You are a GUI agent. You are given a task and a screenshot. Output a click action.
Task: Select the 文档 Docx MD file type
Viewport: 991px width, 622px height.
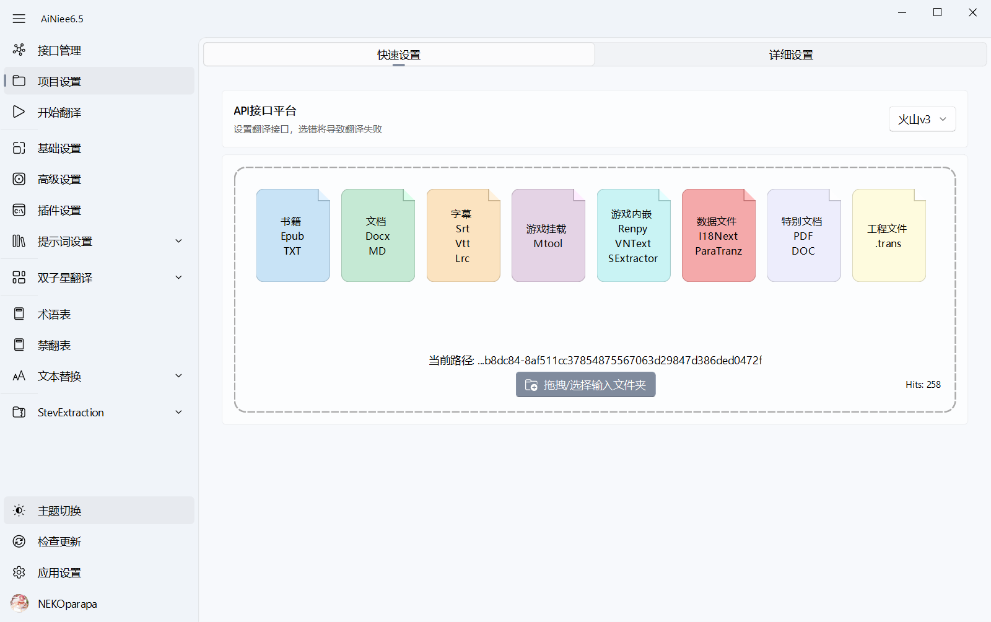(378, 235)
